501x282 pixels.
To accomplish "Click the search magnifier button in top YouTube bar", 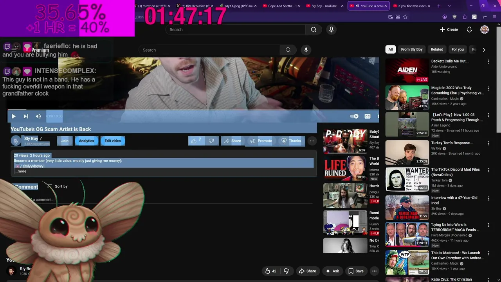I will coord(314,29).
